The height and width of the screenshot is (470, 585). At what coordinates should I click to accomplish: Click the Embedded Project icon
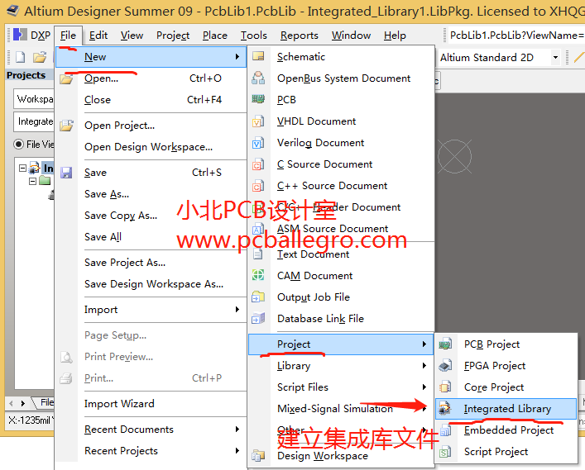click(445, 430)
